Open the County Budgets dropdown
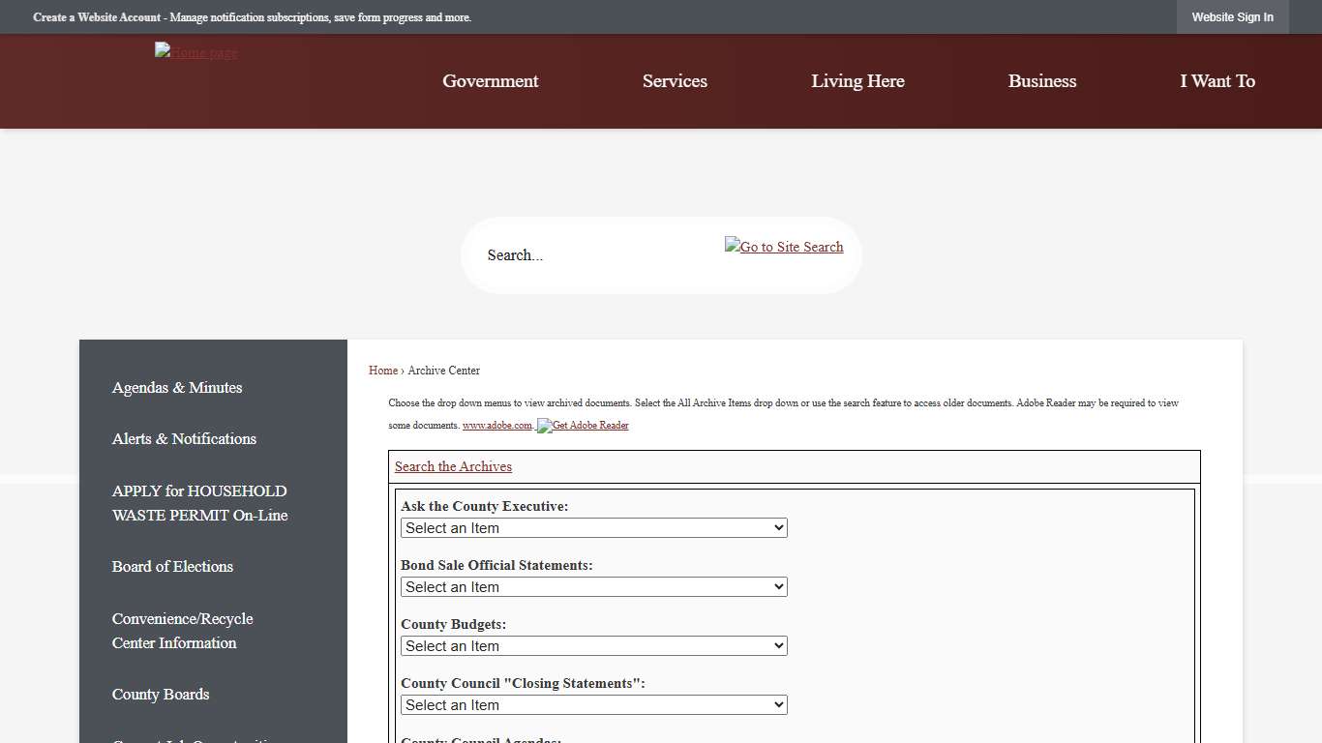This screenshot has height=743, width=1322. coord(593,645)
